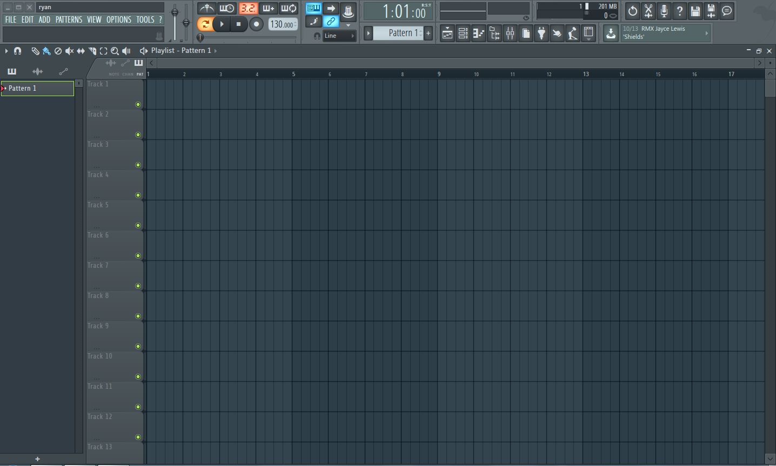Enable mute on Track 1

click(138, 105)
